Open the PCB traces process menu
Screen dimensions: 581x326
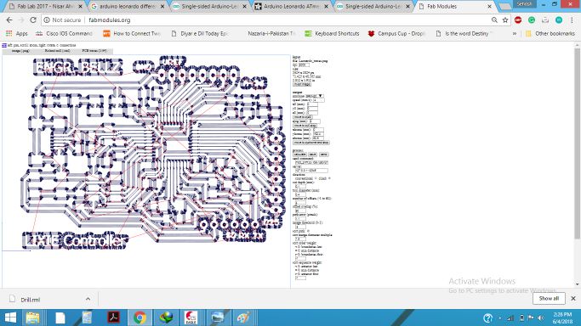(94, 51)
